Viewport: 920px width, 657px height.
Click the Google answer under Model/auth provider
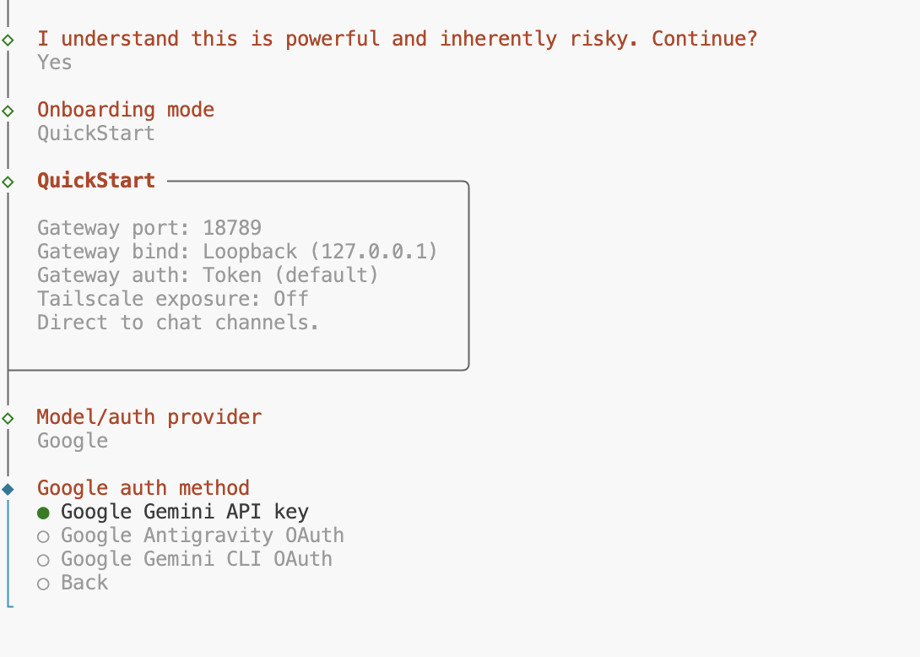(73, 441)
